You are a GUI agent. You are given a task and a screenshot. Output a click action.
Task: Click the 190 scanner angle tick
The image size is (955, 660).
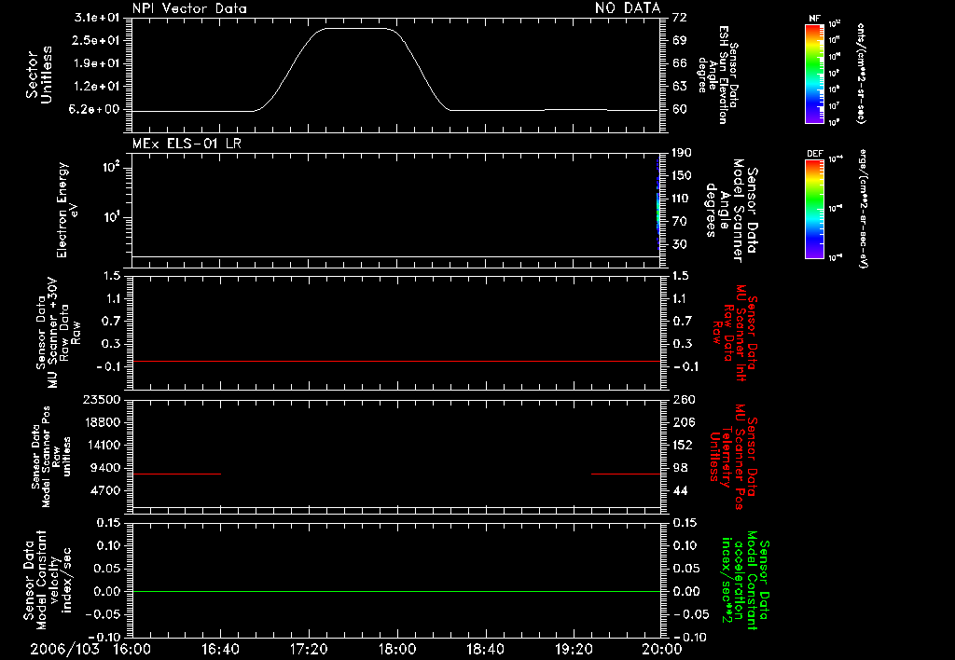[682, 153]
